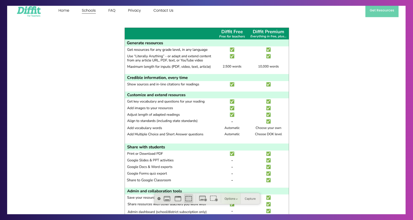This screenshot has width=413, height=220.
Task: Click the Diffit Free column header
Action: pos(232,34)
